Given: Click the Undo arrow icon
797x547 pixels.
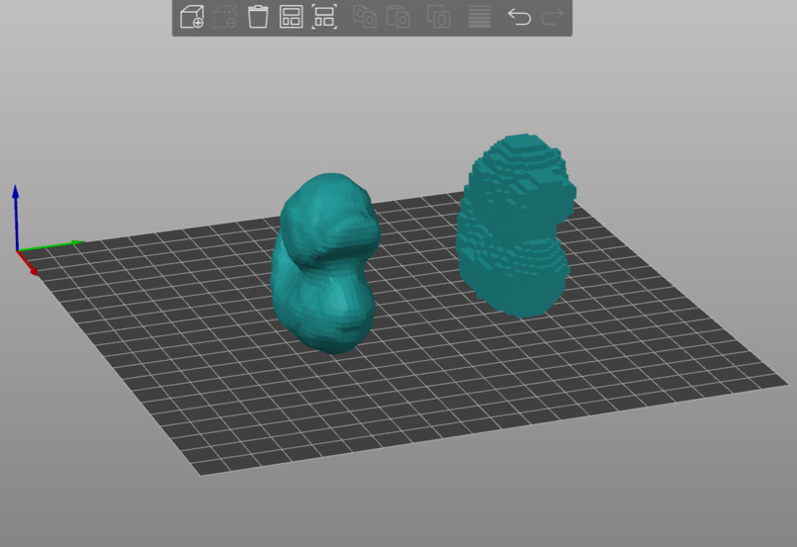Looking at the screenshot, I should tap(519, 17).
